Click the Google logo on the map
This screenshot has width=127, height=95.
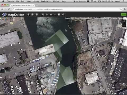pyautogui.click(x=4, y=19)
